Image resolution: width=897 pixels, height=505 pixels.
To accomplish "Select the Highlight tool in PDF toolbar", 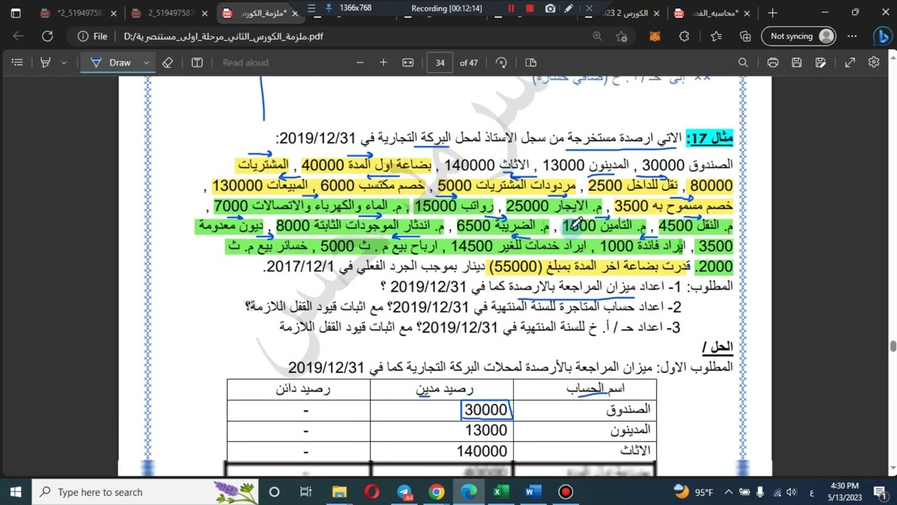I will (46, 62).
